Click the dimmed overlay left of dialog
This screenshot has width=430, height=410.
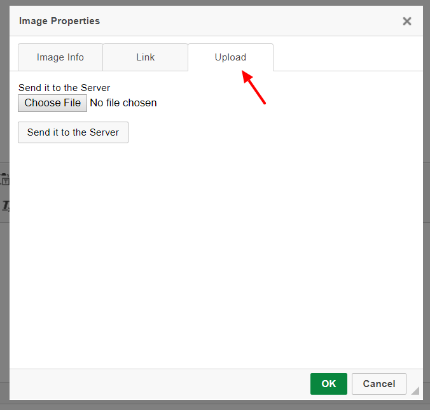click(4, 82)
